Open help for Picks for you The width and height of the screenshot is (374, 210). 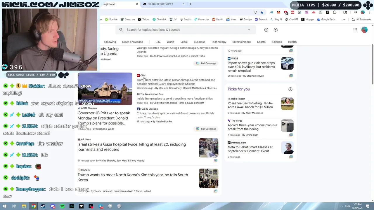pos(290,89)
